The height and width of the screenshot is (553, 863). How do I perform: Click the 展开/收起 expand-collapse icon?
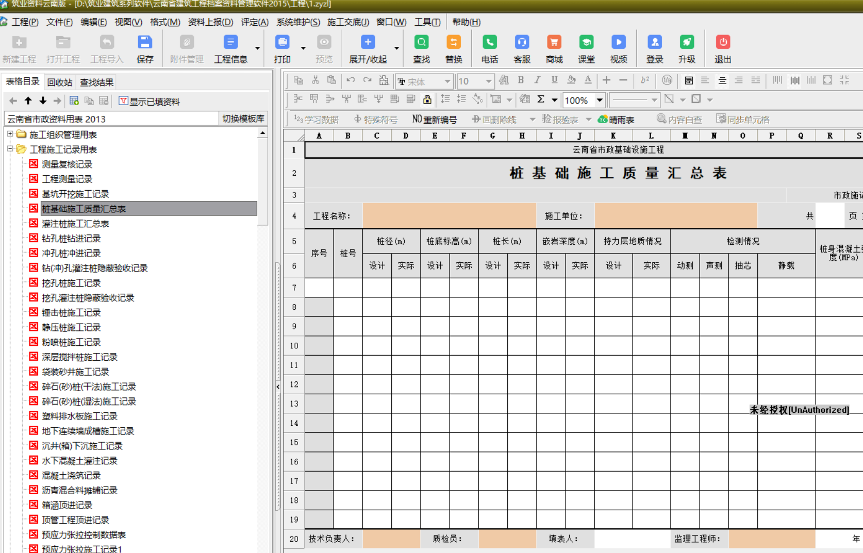(368, 43)
